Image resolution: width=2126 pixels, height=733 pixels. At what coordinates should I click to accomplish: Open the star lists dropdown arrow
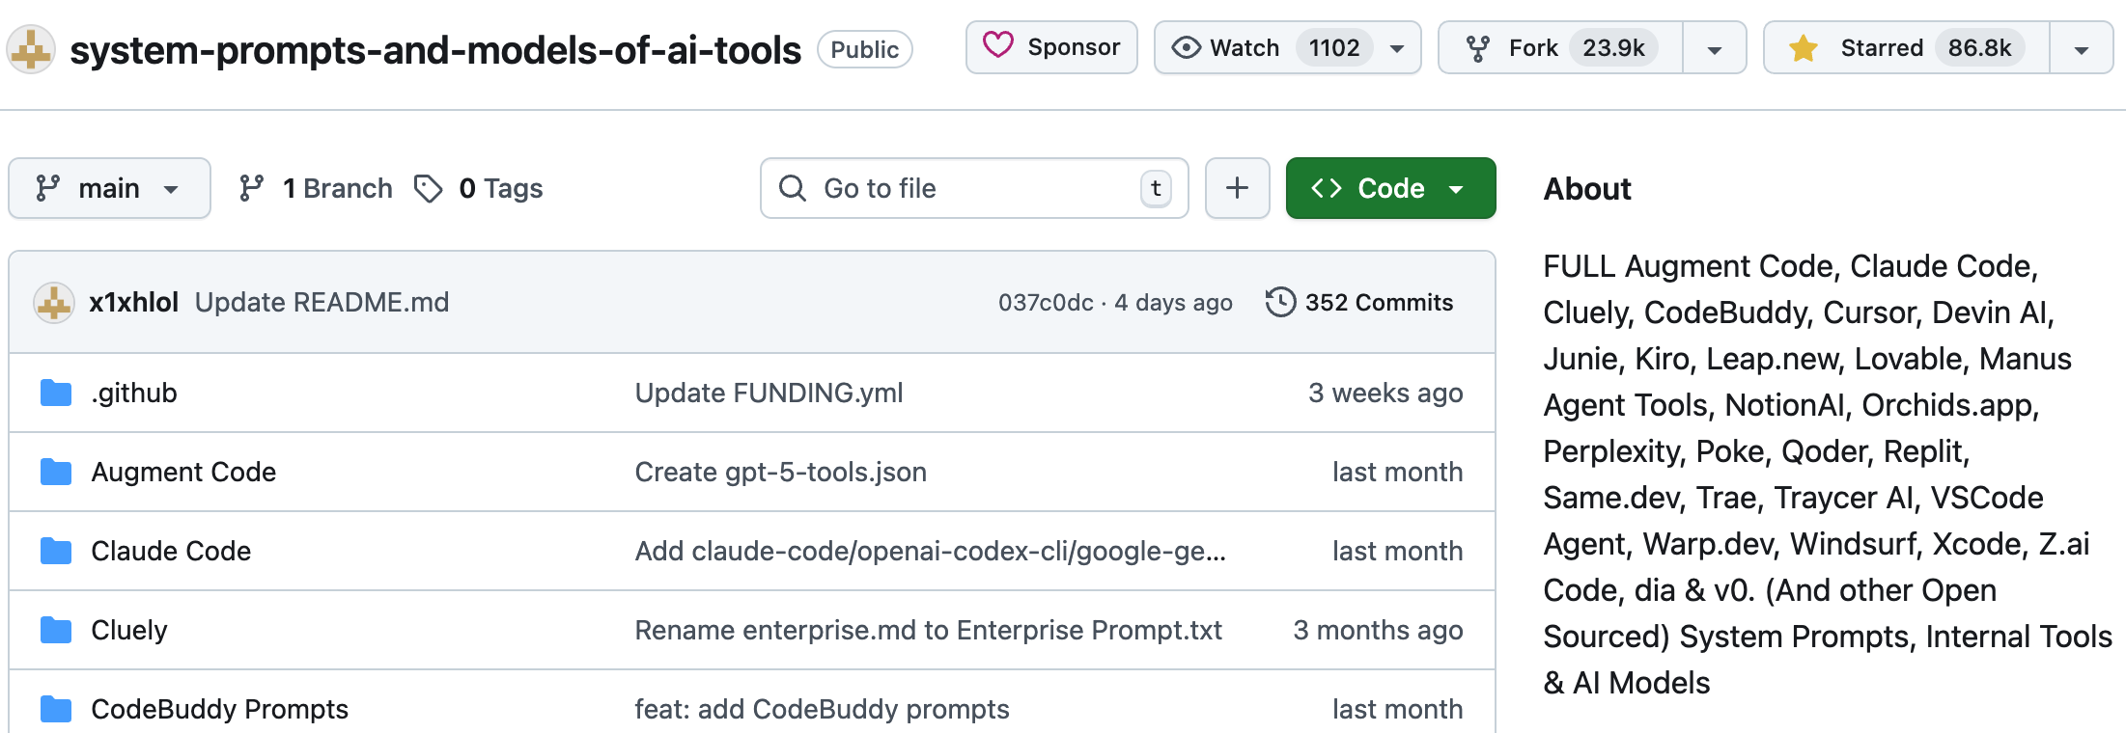click(2082, 49)
